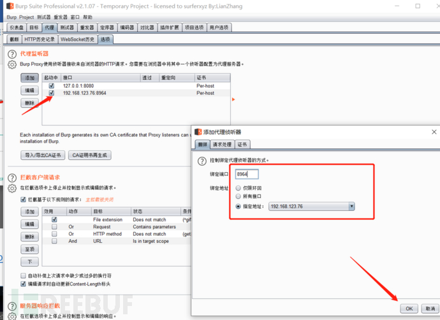Enable the HTTP method rule checkbox
Image resolution: width=440 pixels, height=320 pixels.
coord(54,234)
